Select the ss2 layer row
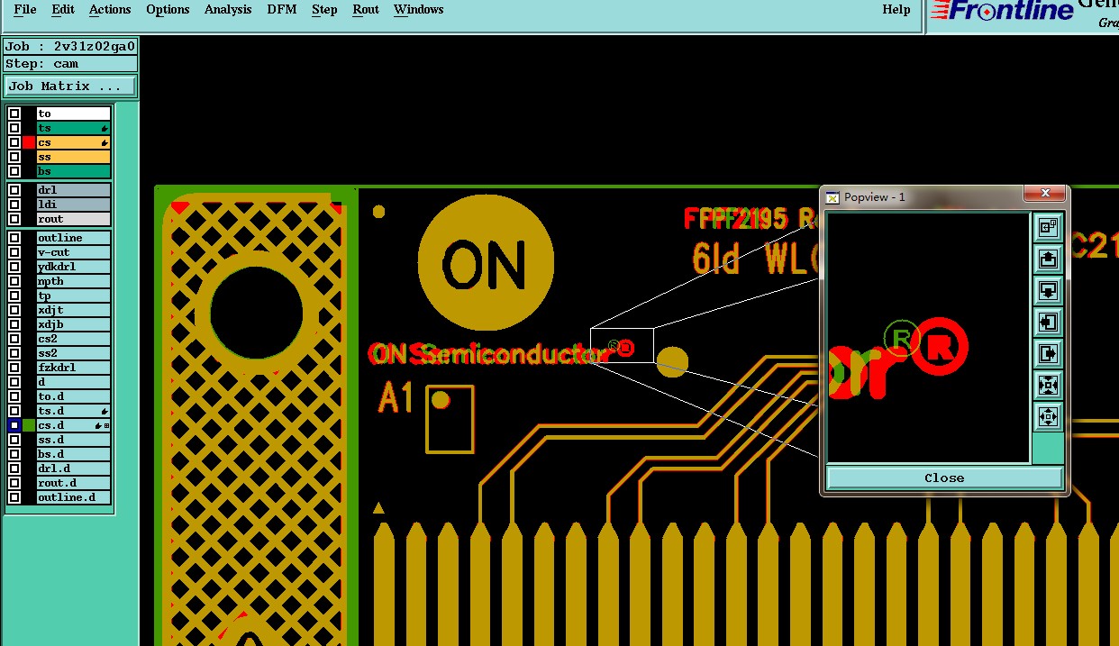 pos(73,354)
